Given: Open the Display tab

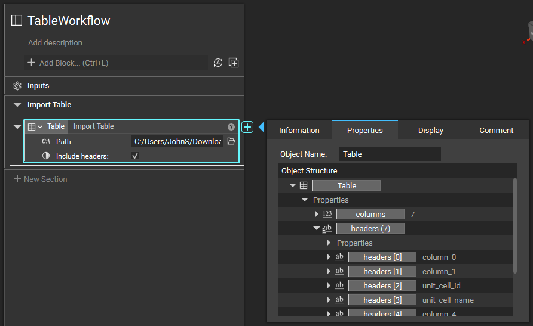Looking at the screenshot, I should (431, 130).
